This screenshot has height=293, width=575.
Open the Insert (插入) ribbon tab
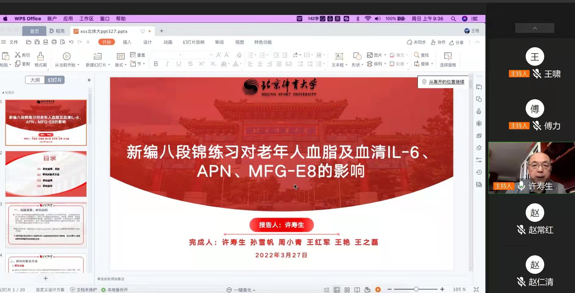[127, 42]
